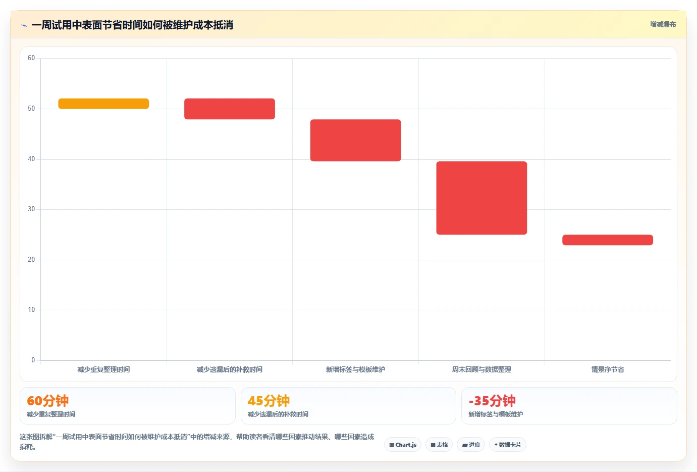The width and height of the screenshot is (697, 472).
Task: Click the 新增标签与模板维护 caption under -35分钟
Action: [496, 414]
